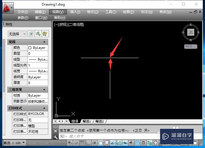
Task: Collapse the 打印样式 section
Action: click(x=44, y=108)
